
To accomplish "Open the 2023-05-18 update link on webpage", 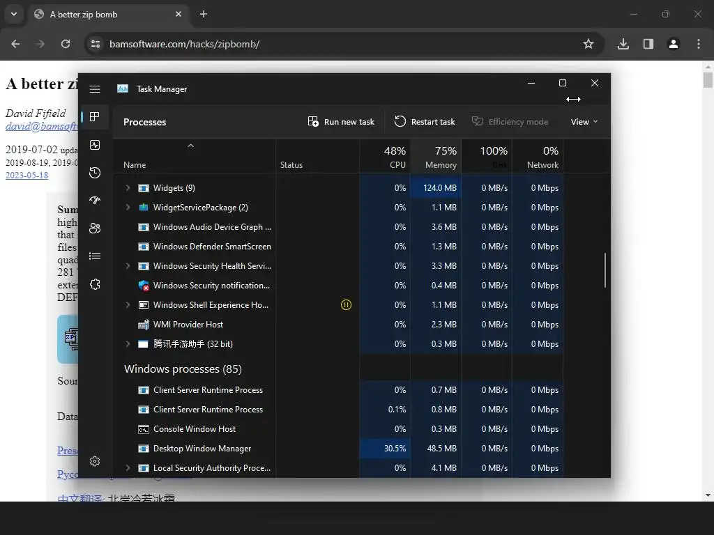I will pos(27,175).
